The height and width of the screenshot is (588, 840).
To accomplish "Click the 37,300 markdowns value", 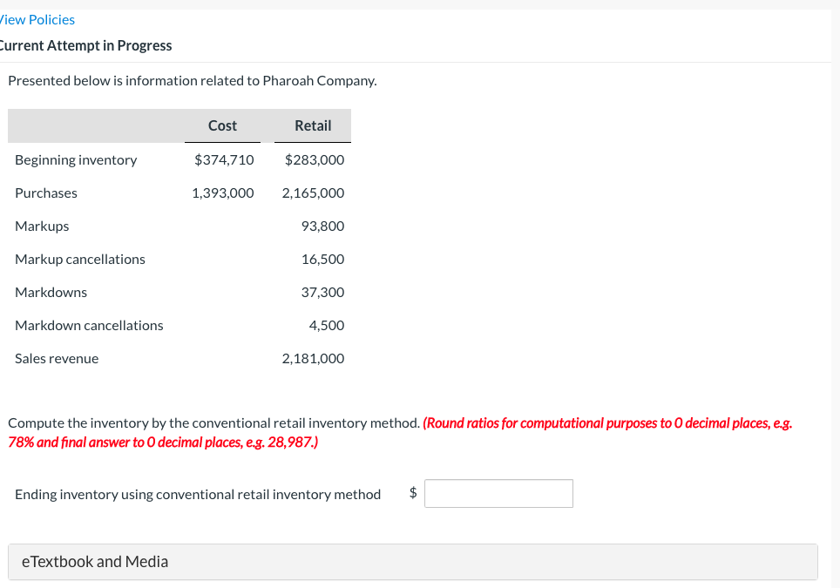I will click(322, 292).
